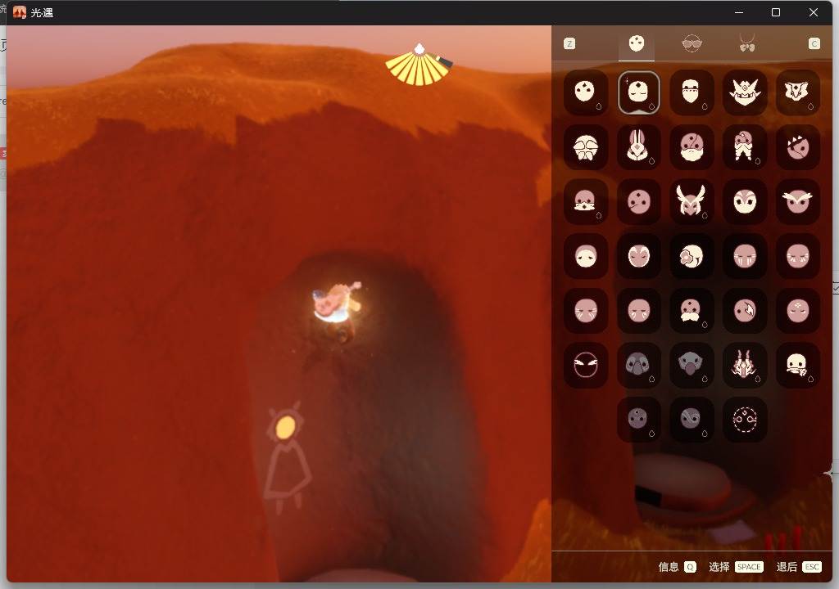This screenshot has height=589, width=839.
Task: Equip the angular wolf-shaped mask
Action: point(797,92)
